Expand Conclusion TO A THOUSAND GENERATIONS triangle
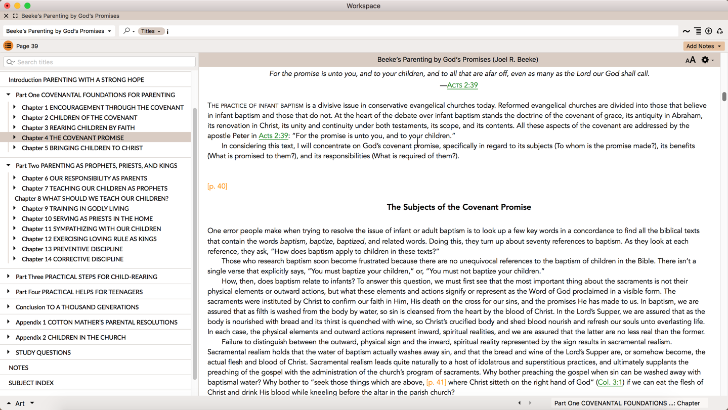The image size is (728, 410). [x=9, y=307]
